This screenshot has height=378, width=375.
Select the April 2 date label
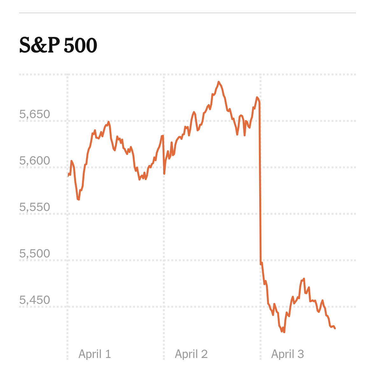[191, 354]
